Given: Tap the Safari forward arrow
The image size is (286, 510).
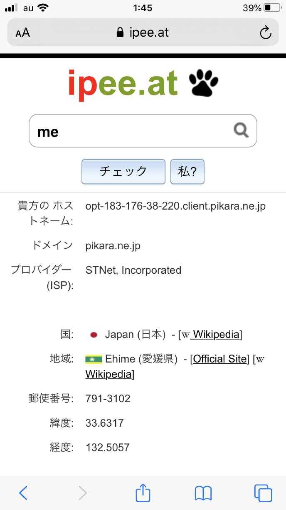Looking at the screenshot, I should click(x=83, y=493).
